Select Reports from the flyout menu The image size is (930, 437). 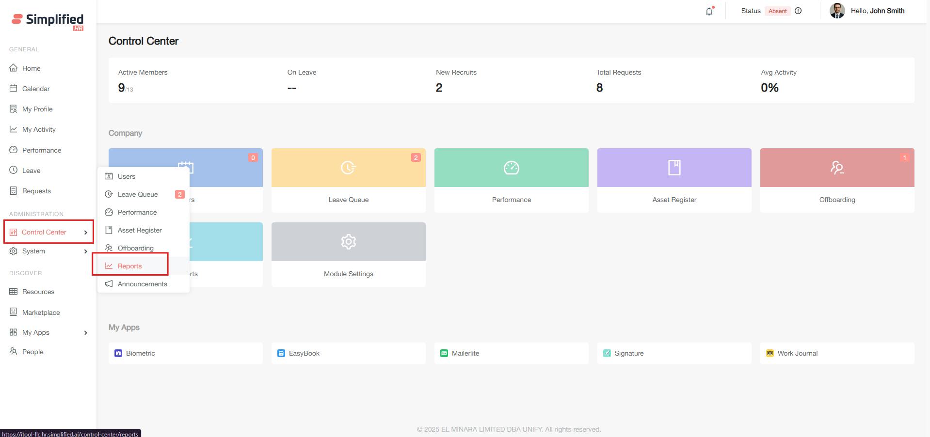(x=130, y=266)
